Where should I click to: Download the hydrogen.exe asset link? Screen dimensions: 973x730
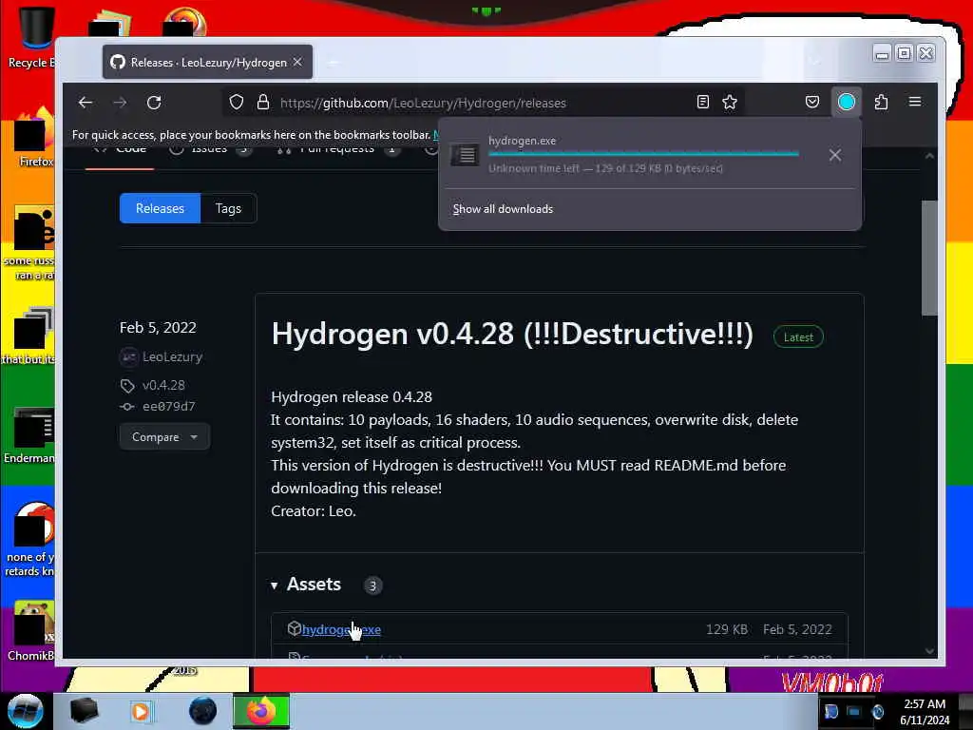click(341, 629)
